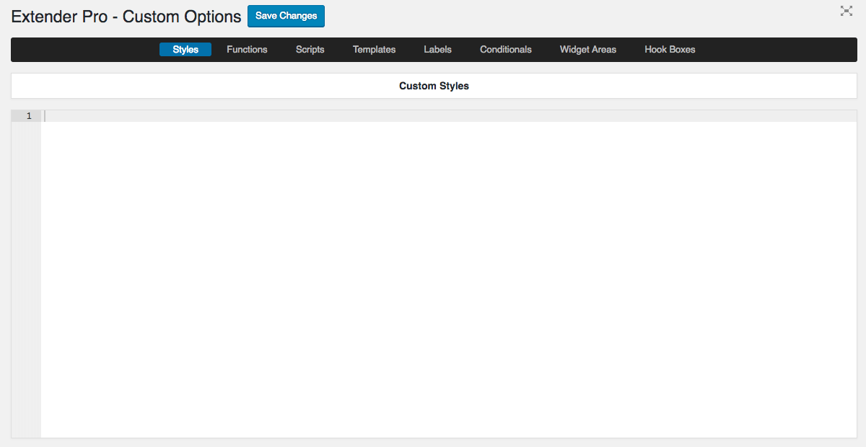Open the Conditionals tab
The image size is (866, 447).
click(x=505, y=50)
